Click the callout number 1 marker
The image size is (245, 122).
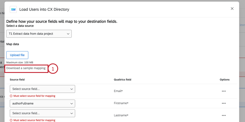pos(53,69)
